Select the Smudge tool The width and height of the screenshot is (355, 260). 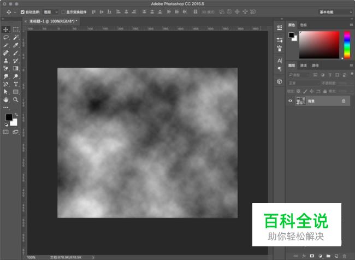[5, 76]
